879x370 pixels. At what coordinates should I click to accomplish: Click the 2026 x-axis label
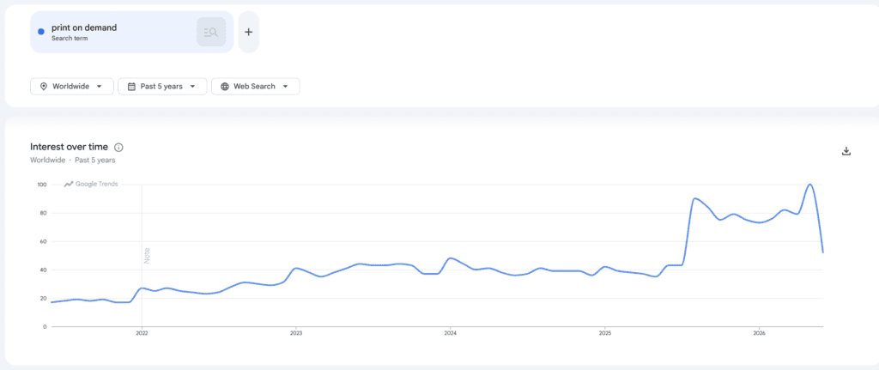point(759,333)
